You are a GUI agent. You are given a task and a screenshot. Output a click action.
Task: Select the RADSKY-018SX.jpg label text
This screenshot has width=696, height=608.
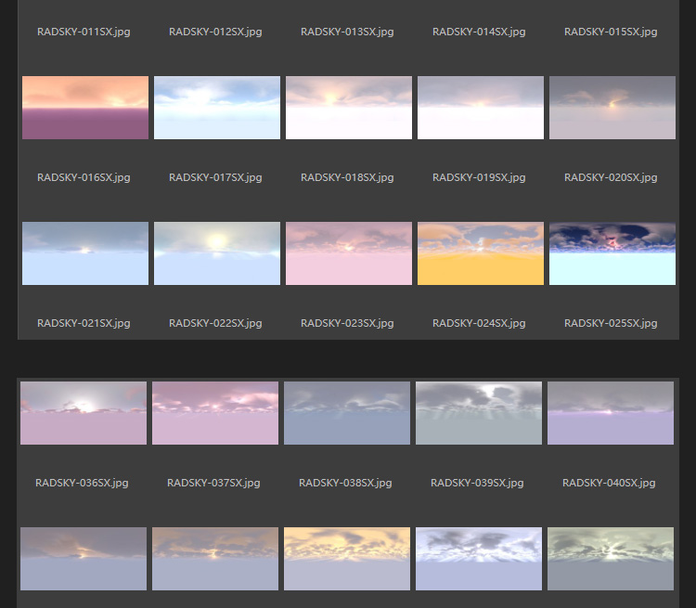click(347, 177)
